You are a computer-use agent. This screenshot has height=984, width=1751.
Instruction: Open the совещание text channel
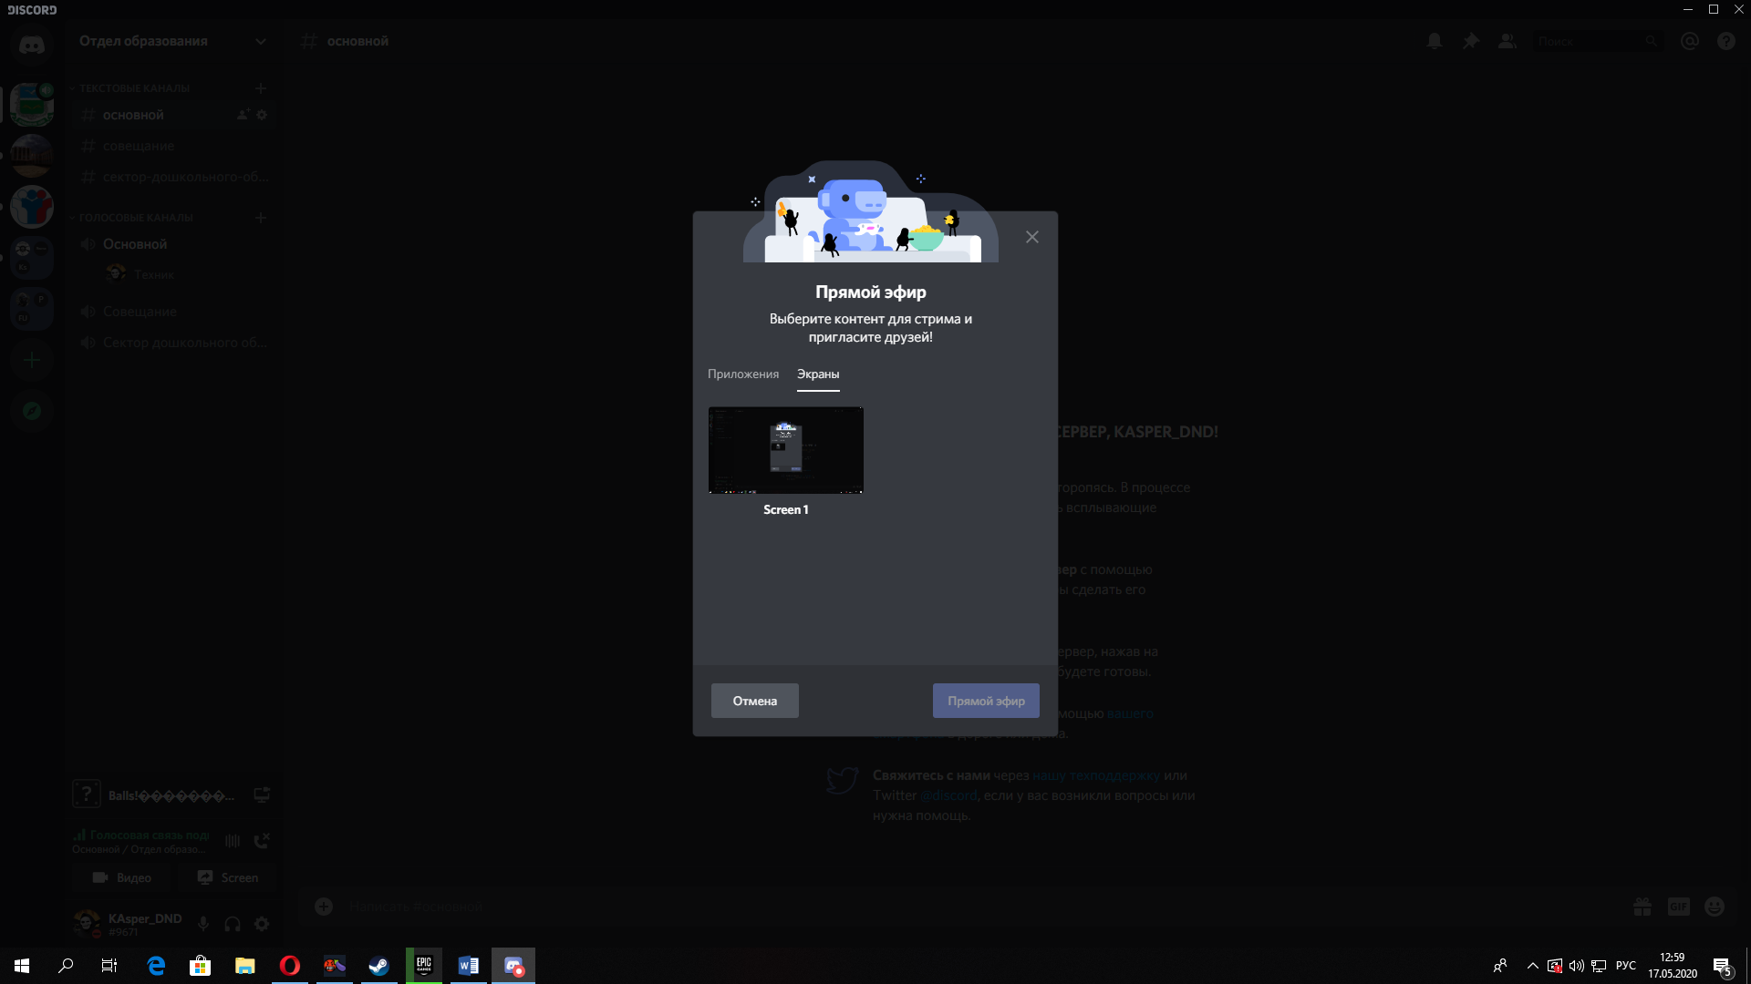tap(173, 146)
